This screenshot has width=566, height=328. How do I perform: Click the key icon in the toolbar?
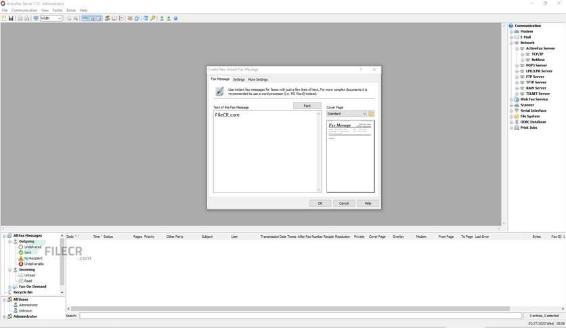tap(153, 18)
